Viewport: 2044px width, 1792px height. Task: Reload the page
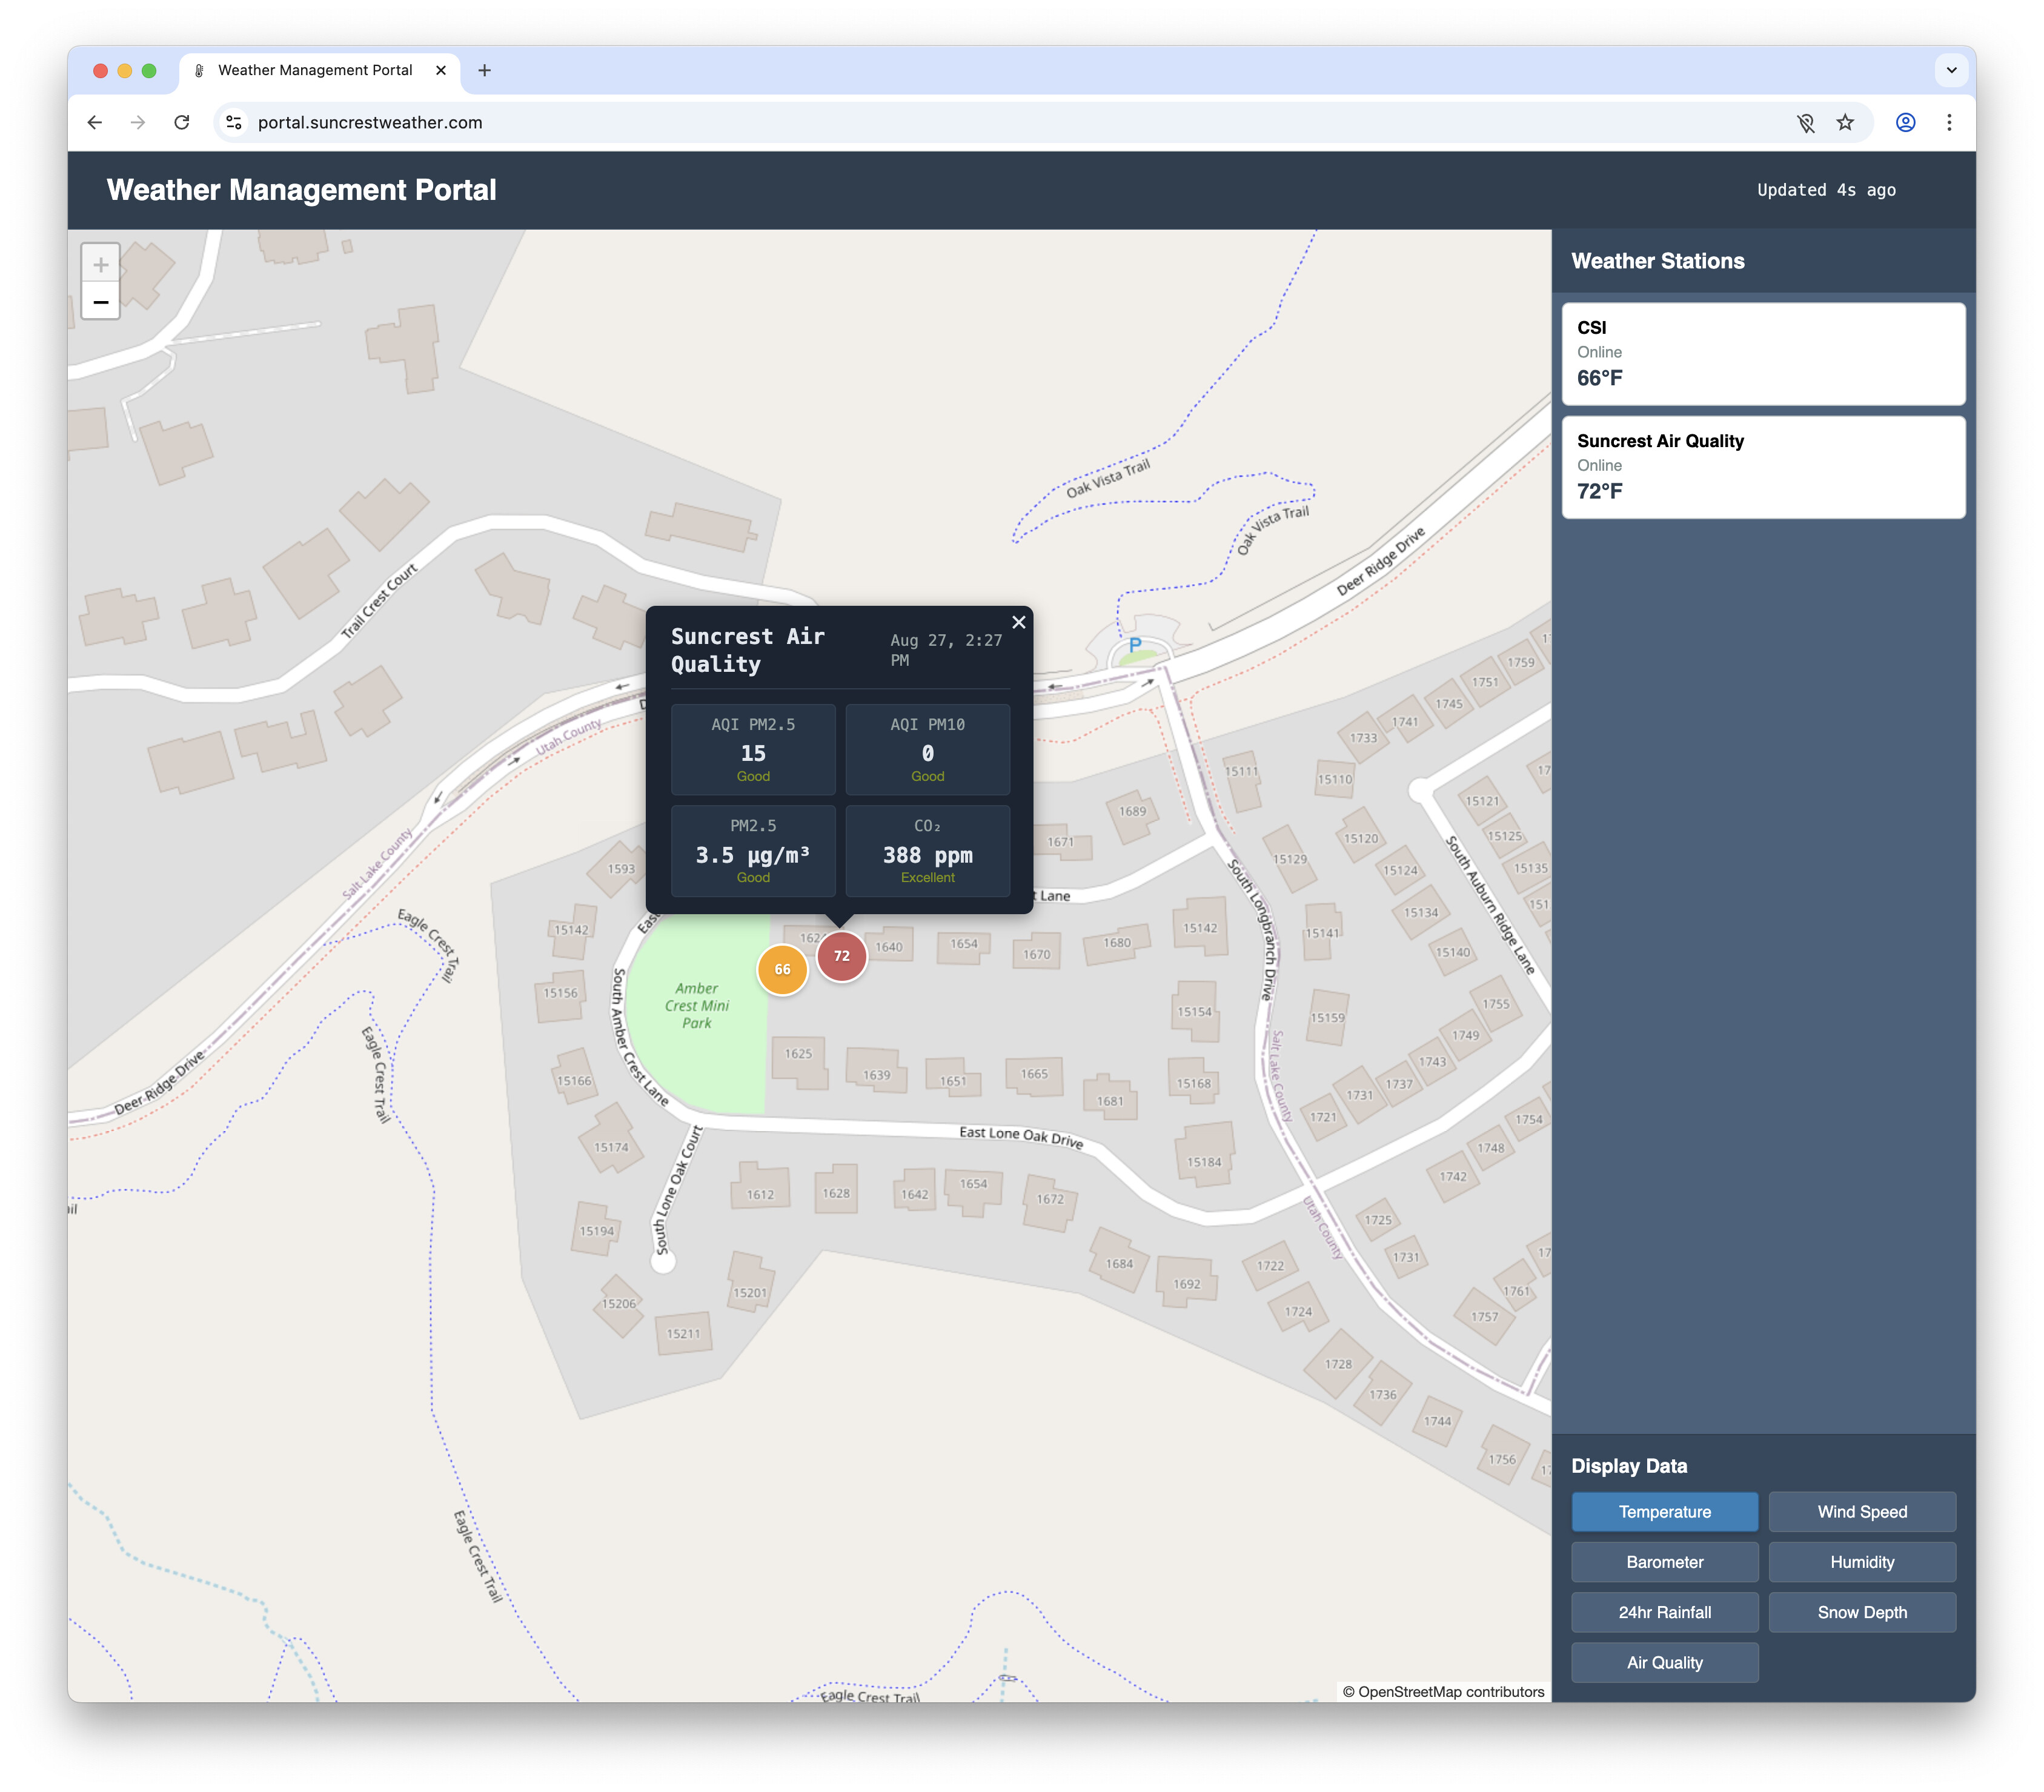(182, 122)
